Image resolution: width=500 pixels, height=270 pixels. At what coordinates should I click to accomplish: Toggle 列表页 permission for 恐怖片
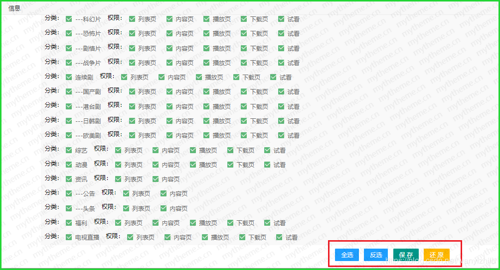point(132,34)
